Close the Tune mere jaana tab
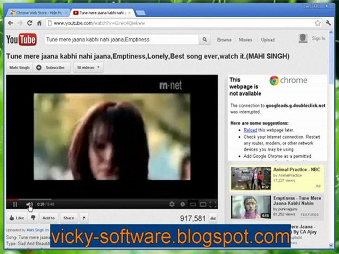Screen dimensions: 339x254 [x=129, y=13]
